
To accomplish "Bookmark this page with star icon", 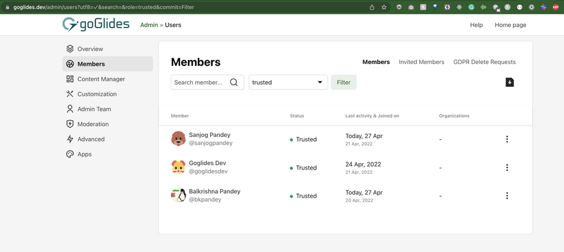I will click(384, 7).
